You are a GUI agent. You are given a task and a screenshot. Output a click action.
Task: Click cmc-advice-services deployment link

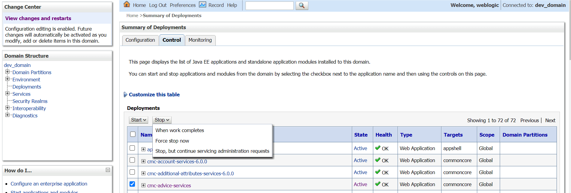(169, 185)
